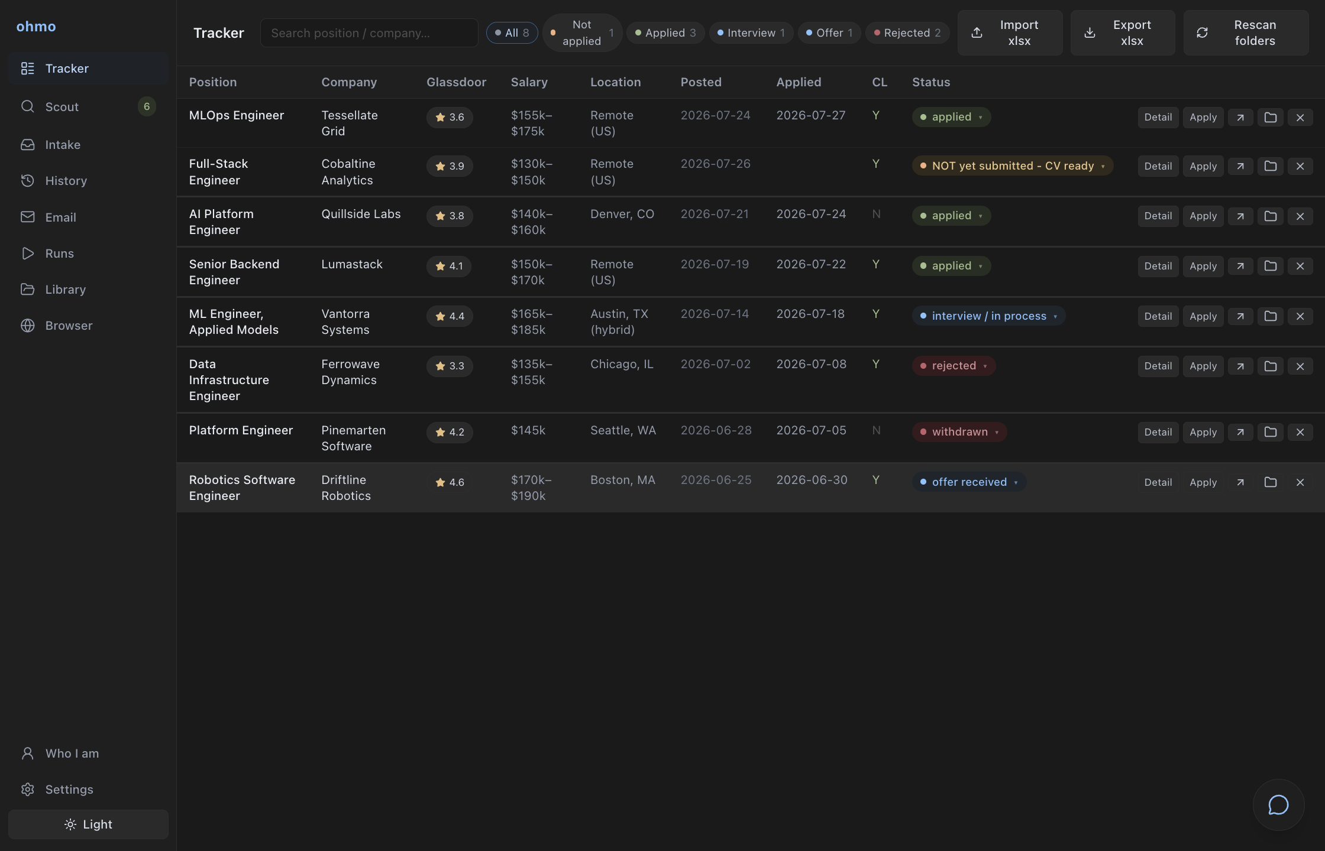The width and height of the screenshot is (1325, 851).
Task: Open external link for MLOps Engineer row
Action: (1240, 117)
